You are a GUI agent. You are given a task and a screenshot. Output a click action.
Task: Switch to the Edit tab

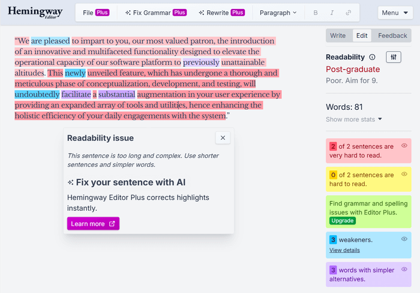[362, 35]
